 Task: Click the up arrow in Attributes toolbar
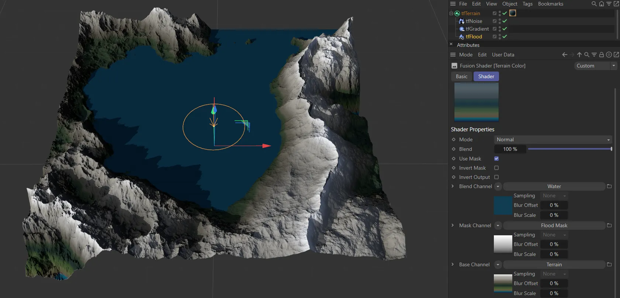coord(579,55)
